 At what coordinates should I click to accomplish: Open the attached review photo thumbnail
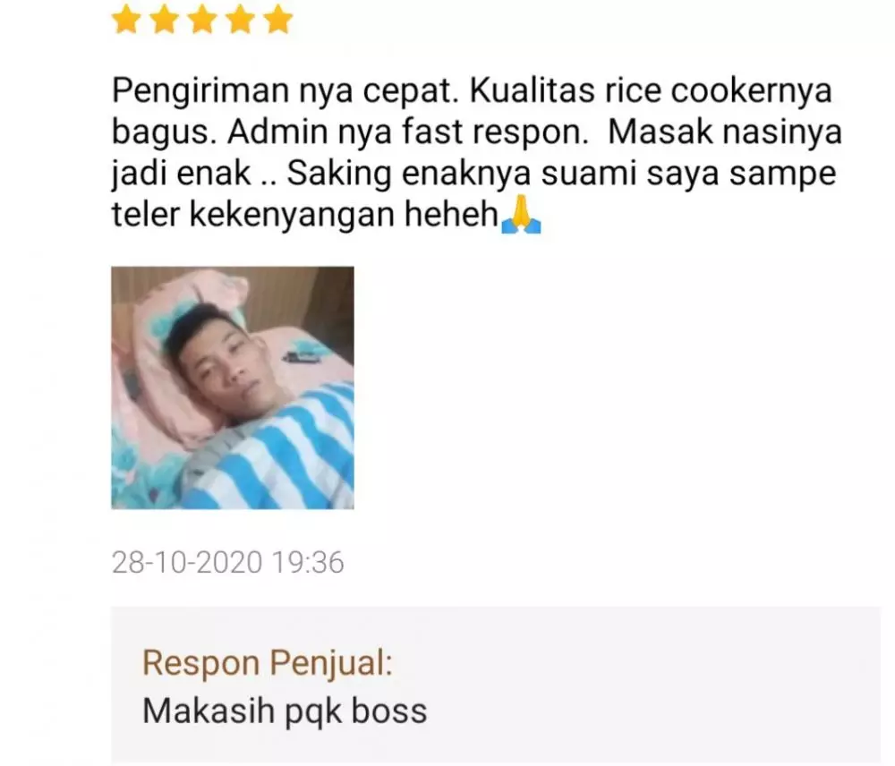pyautogui.click(x=233, y=387)
